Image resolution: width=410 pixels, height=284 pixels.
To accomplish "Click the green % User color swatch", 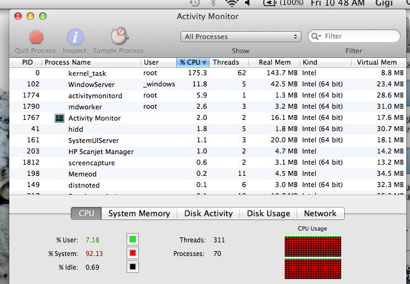I will (x=133, y=239).
